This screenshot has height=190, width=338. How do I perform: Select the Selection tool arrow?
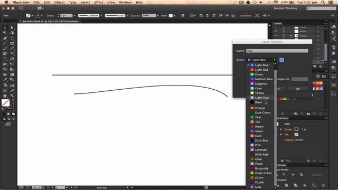pos(5,27)
